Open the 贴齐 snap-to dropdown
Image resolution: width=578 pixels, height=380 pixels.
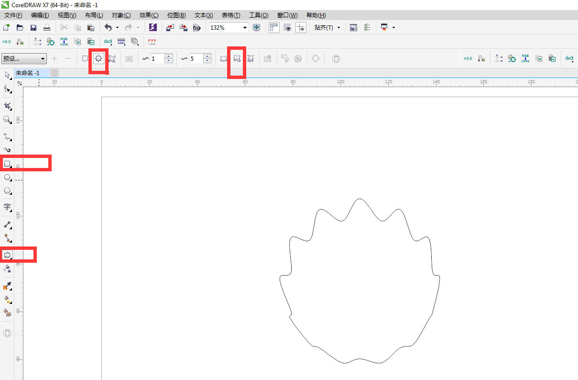[339, 28]
